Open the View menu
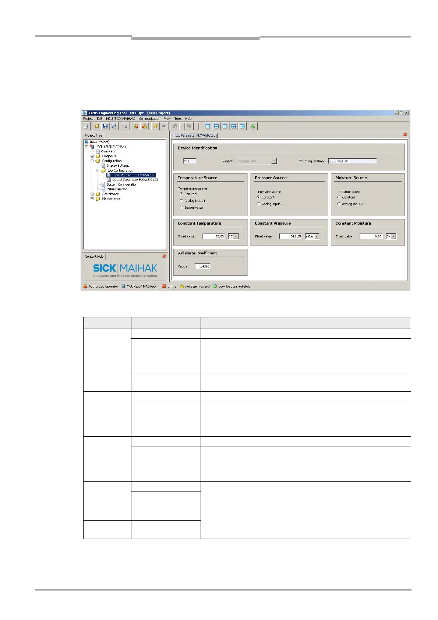 click(x=167, y=119)
